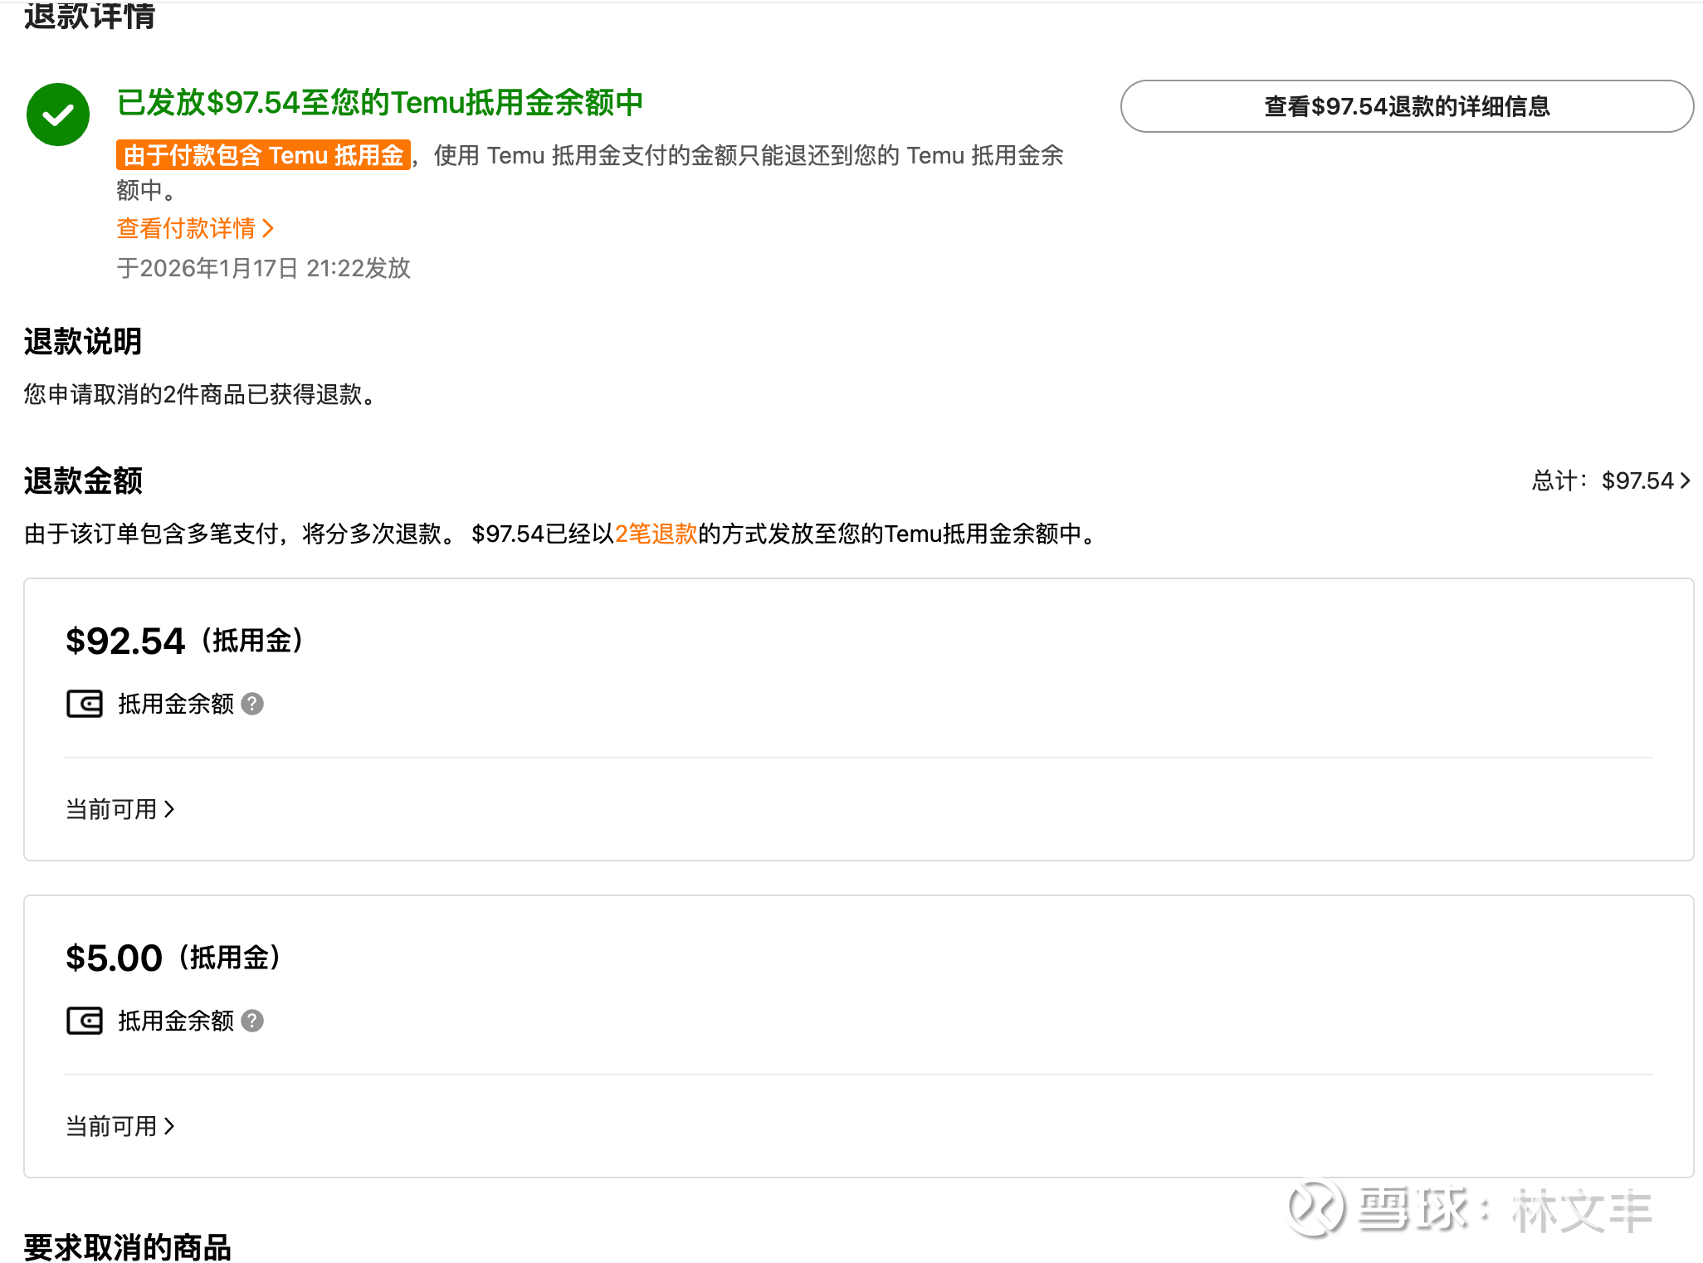Click help icon beside 抵用金余额 in $92.54 card

point(252,704)
